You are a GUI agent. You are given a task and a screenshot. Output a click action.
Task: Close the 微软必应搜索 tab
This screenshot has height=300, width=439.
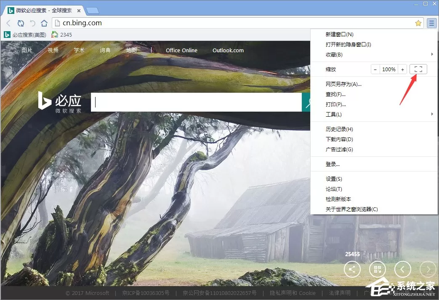click(79, 11)
